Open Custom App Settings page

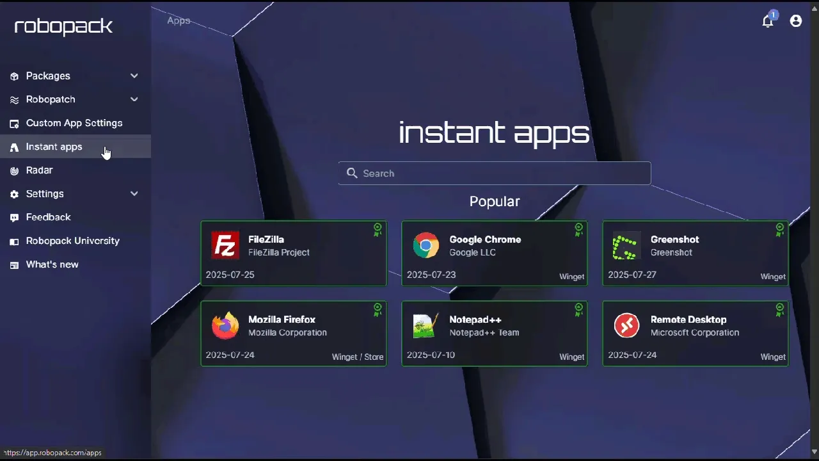pyautogui.click(x=76, y=123)
